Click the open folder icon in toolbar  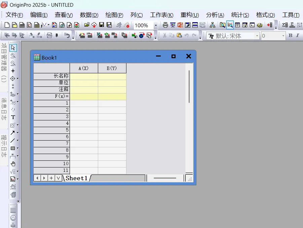(87, 25)
